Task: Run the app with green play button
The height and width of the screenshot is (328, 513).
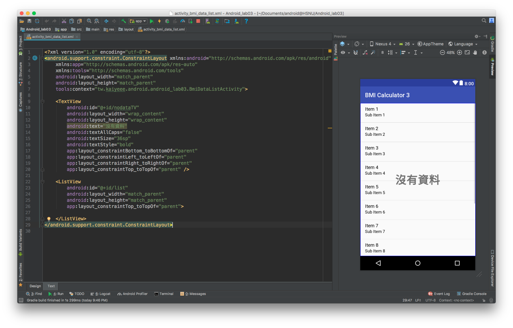Action: point(152,21)
